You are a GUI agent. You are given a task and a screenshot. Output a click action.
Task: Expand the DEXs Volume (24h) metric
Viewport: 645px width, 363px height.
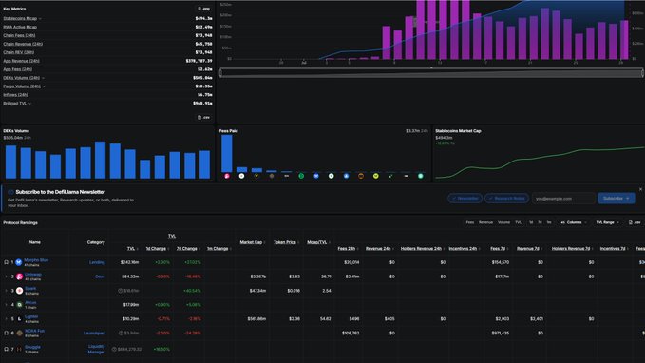(43, 78)
